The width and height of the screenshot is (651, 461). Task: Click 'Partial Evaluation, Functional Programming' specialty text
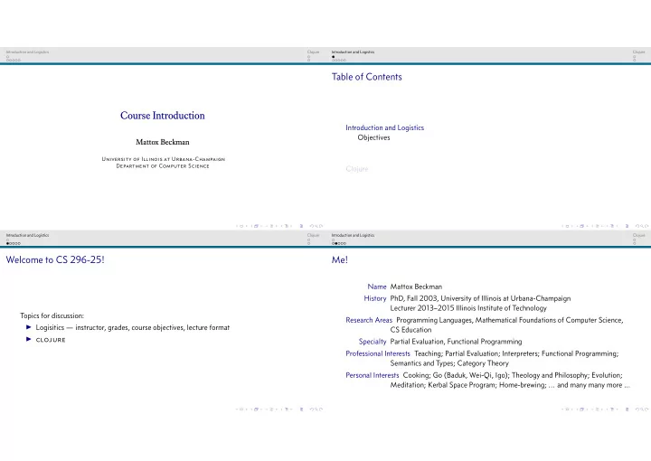point(456,342)
